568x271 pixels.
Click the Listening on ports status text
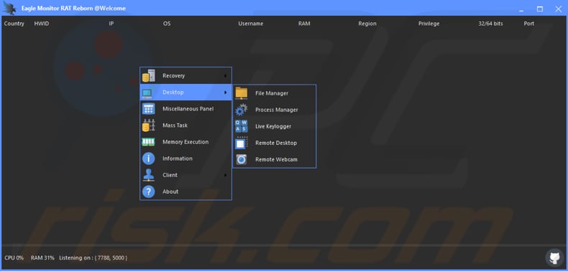tap(93, 258)
